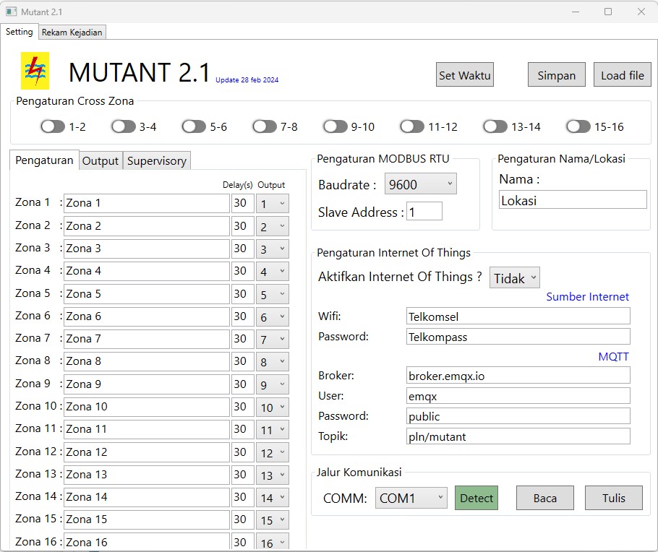Image resolution: width=658 pixels, height=552 pixels.
Task: Switch on the 9-10 cross zona toggle
Action: pyautogui.click(x=335, y=125)
